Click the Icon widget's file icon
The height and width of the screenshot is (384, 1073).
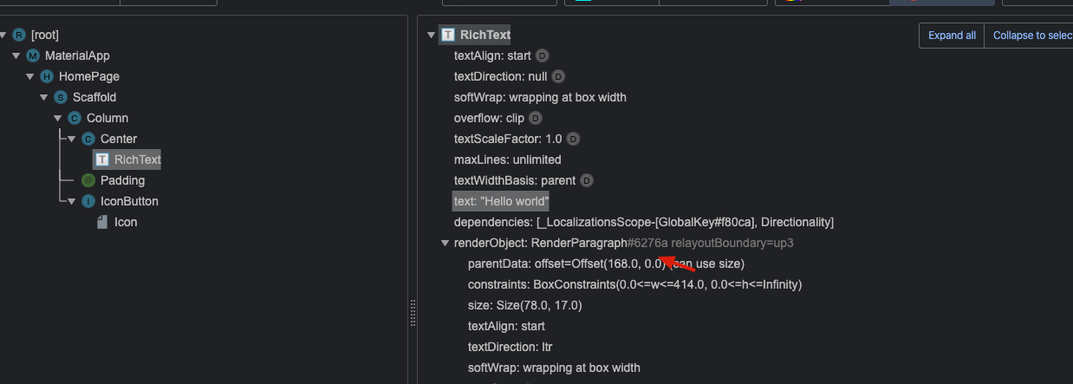(102, 222)
